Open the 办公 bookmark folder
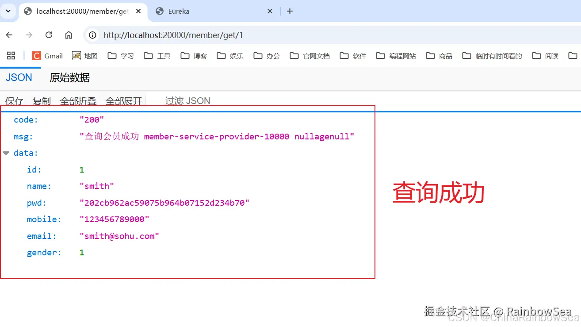The height and width of the screenshot is (327, 581). pos(267,56)
